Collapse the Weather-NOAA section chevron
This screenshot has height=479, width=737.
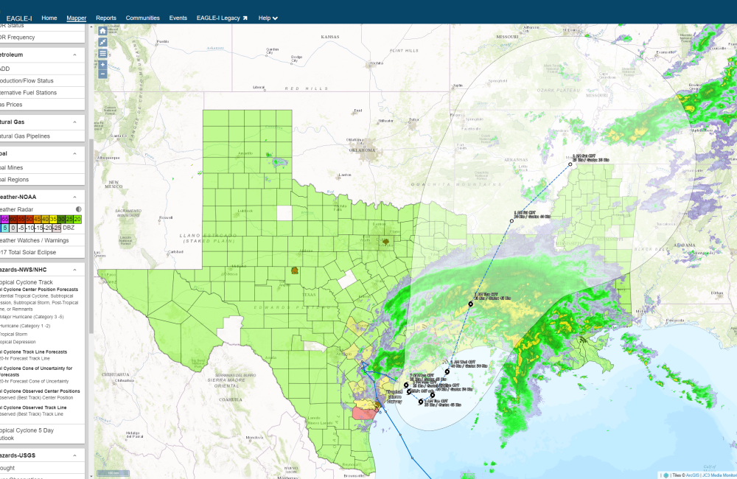[74, 197]
